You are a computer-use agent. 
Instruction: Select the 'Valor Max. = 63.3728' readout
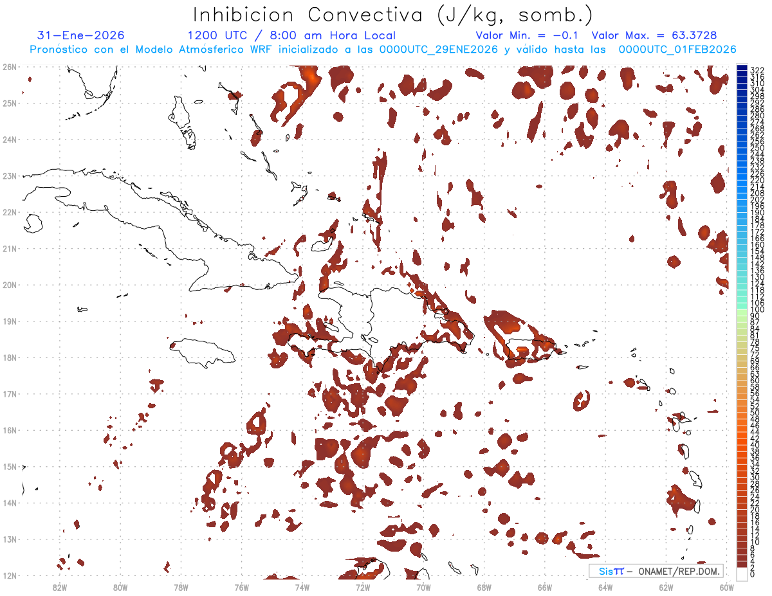pos(654,35)
